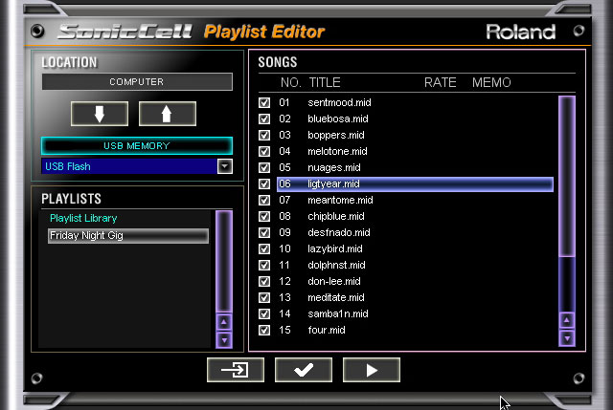
Task: Click the down arrow transfer button
Action: point(100,114)
